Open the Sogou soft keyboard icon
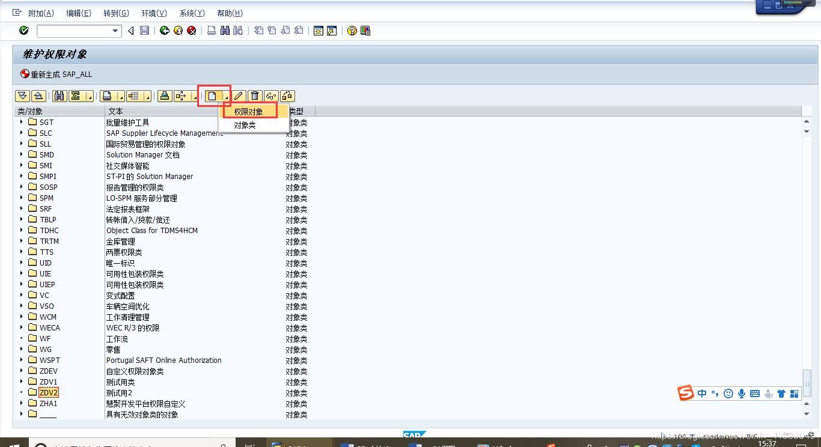Image resolution: width=821 pixels, height=447 pixels. coord(755,394)
